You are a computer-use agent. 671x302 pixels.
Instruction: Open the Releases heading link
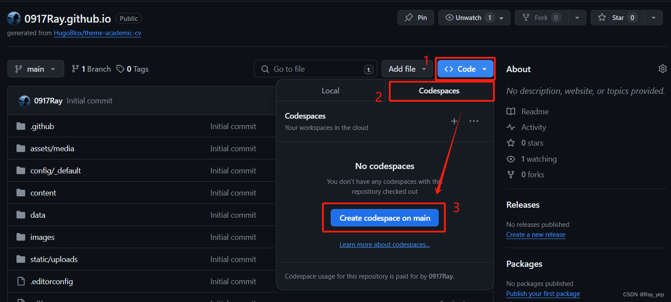(x=523, y=205)
